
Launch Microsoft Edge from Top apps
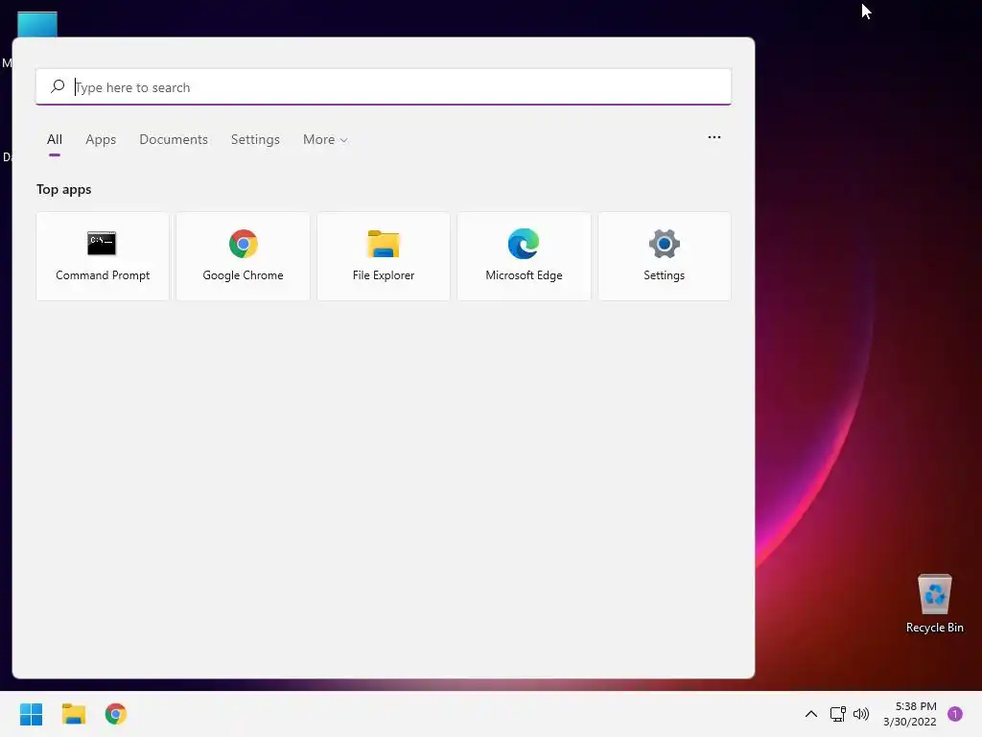tap(524, 256)
